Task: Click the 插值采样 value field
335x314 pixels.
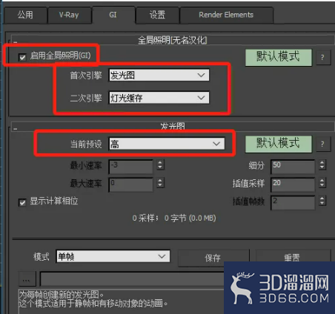Action: click(293, 184)
